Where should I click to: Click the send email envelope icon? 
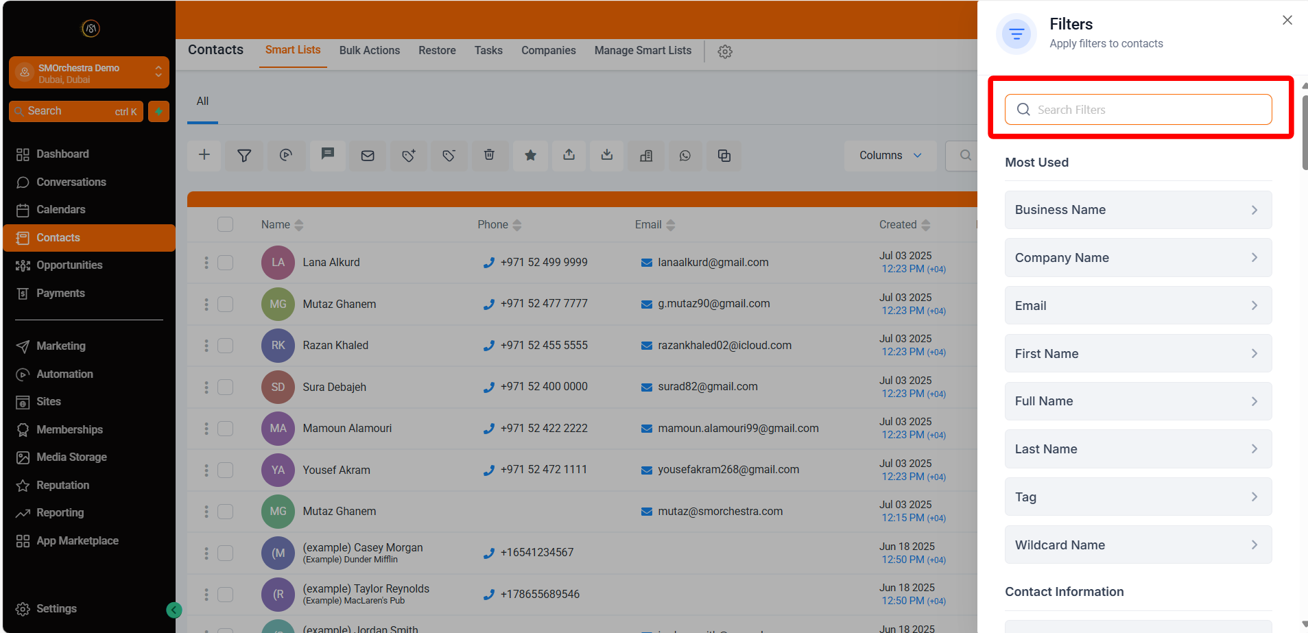tap(368, 155)
